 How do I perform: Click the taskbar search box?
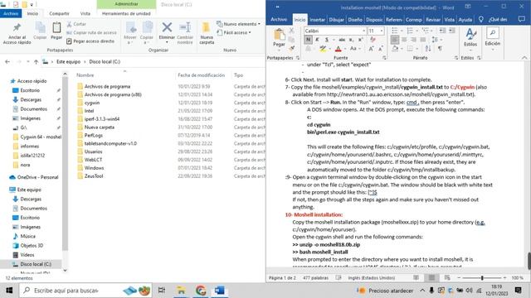[x=85, y=291]
